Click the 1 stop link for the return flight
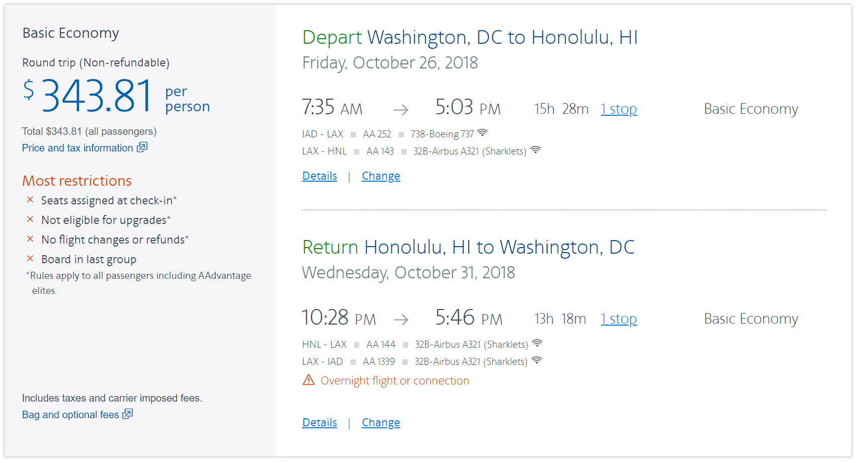Image resolution: width=858 pixels, height=463 pixels. (x=619, y=319)
